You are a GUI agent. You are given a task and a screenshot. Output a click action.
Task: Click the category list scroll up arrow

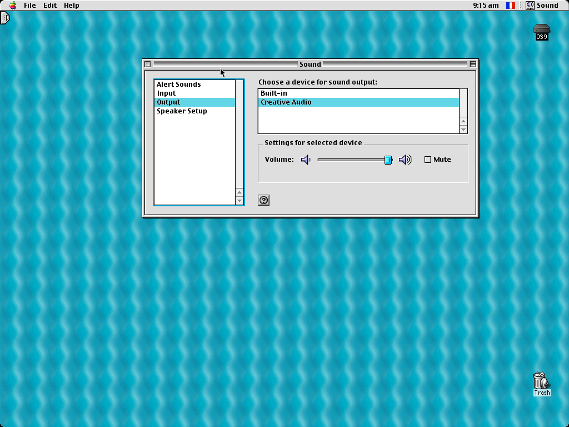(x=239, y=192)
